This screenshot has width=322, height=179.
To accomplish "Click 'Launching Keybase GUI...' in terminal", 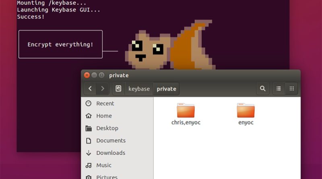I will point(58,10).
